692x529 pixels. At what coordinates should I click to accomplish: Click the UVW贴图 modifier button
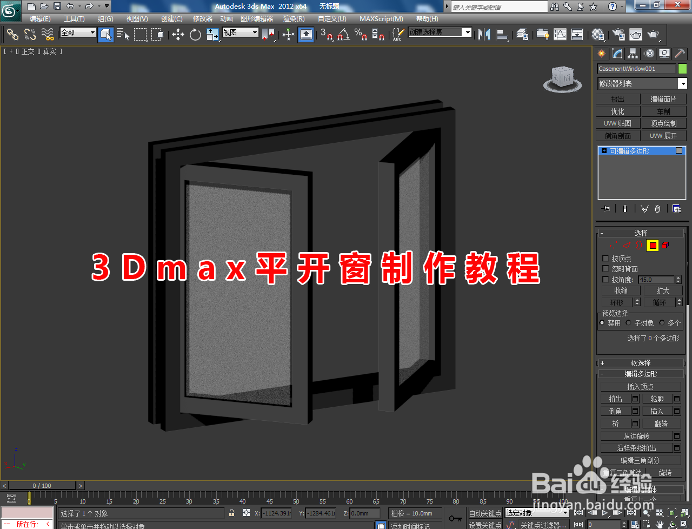[x=617, y=123]
